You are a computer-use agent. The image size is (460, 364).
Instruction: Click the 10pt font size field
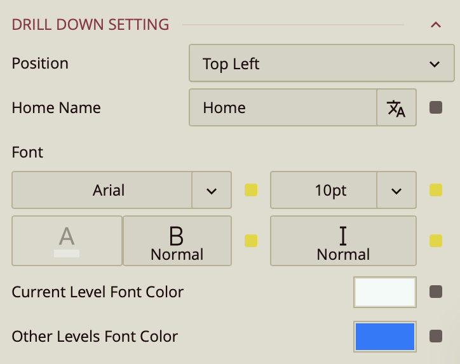(x=323, y=190)
